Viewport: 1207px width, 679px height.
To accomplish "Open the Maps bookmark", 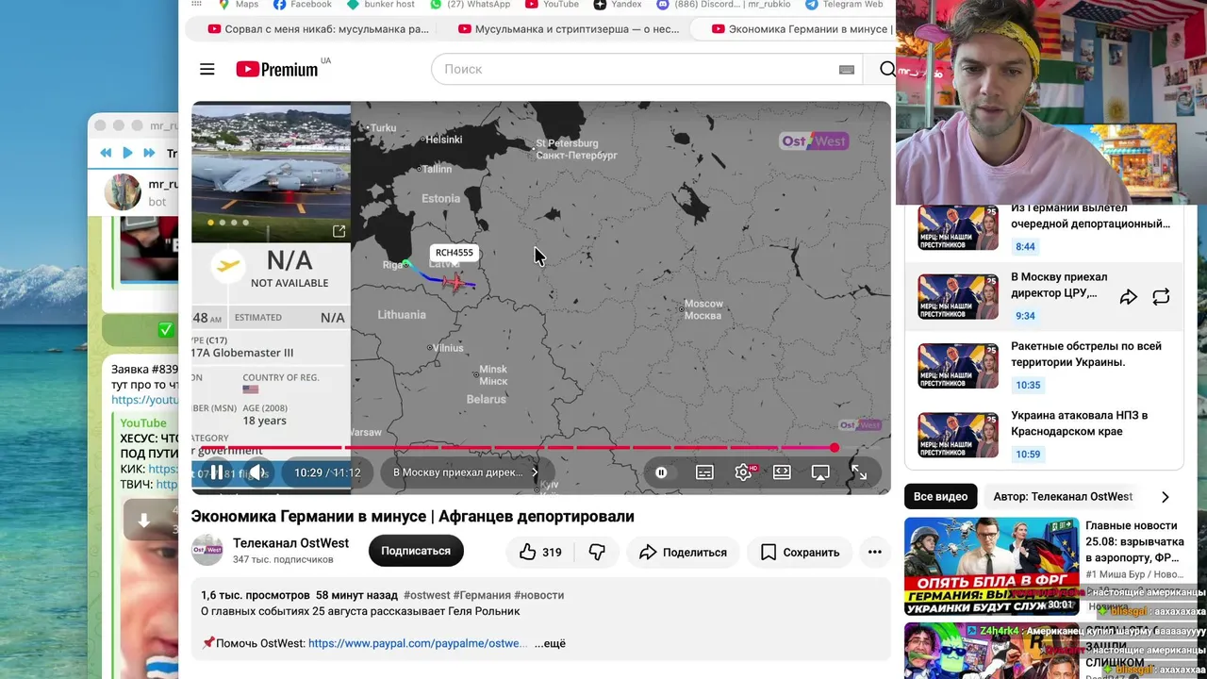I will 237,5.
